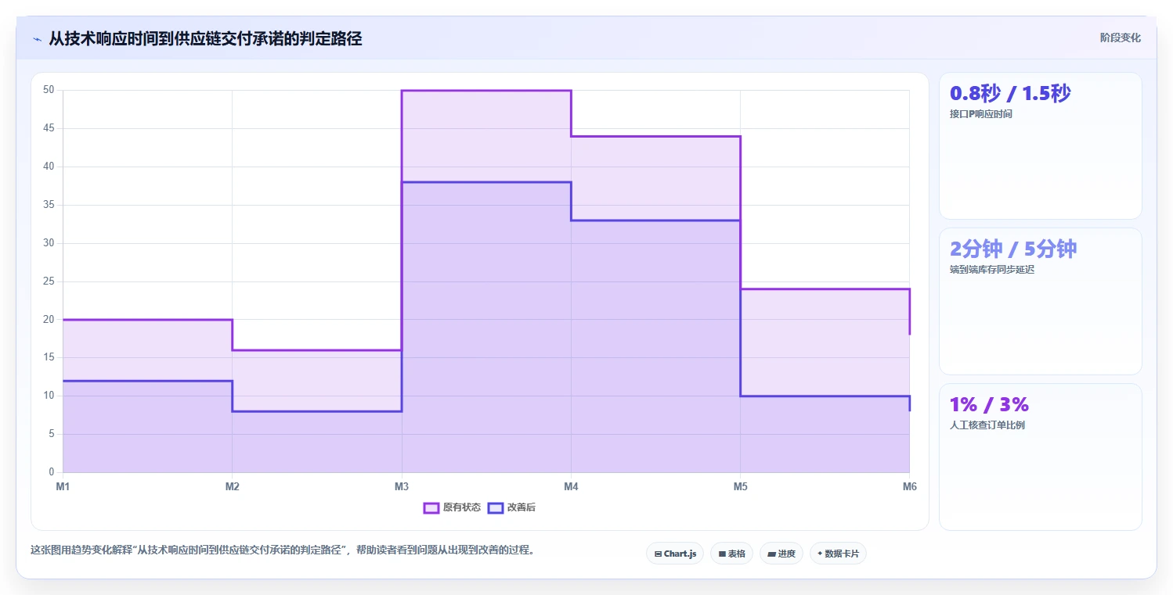
Task: Click the purple 原有状态 legend color box
Action: (431, 507)
